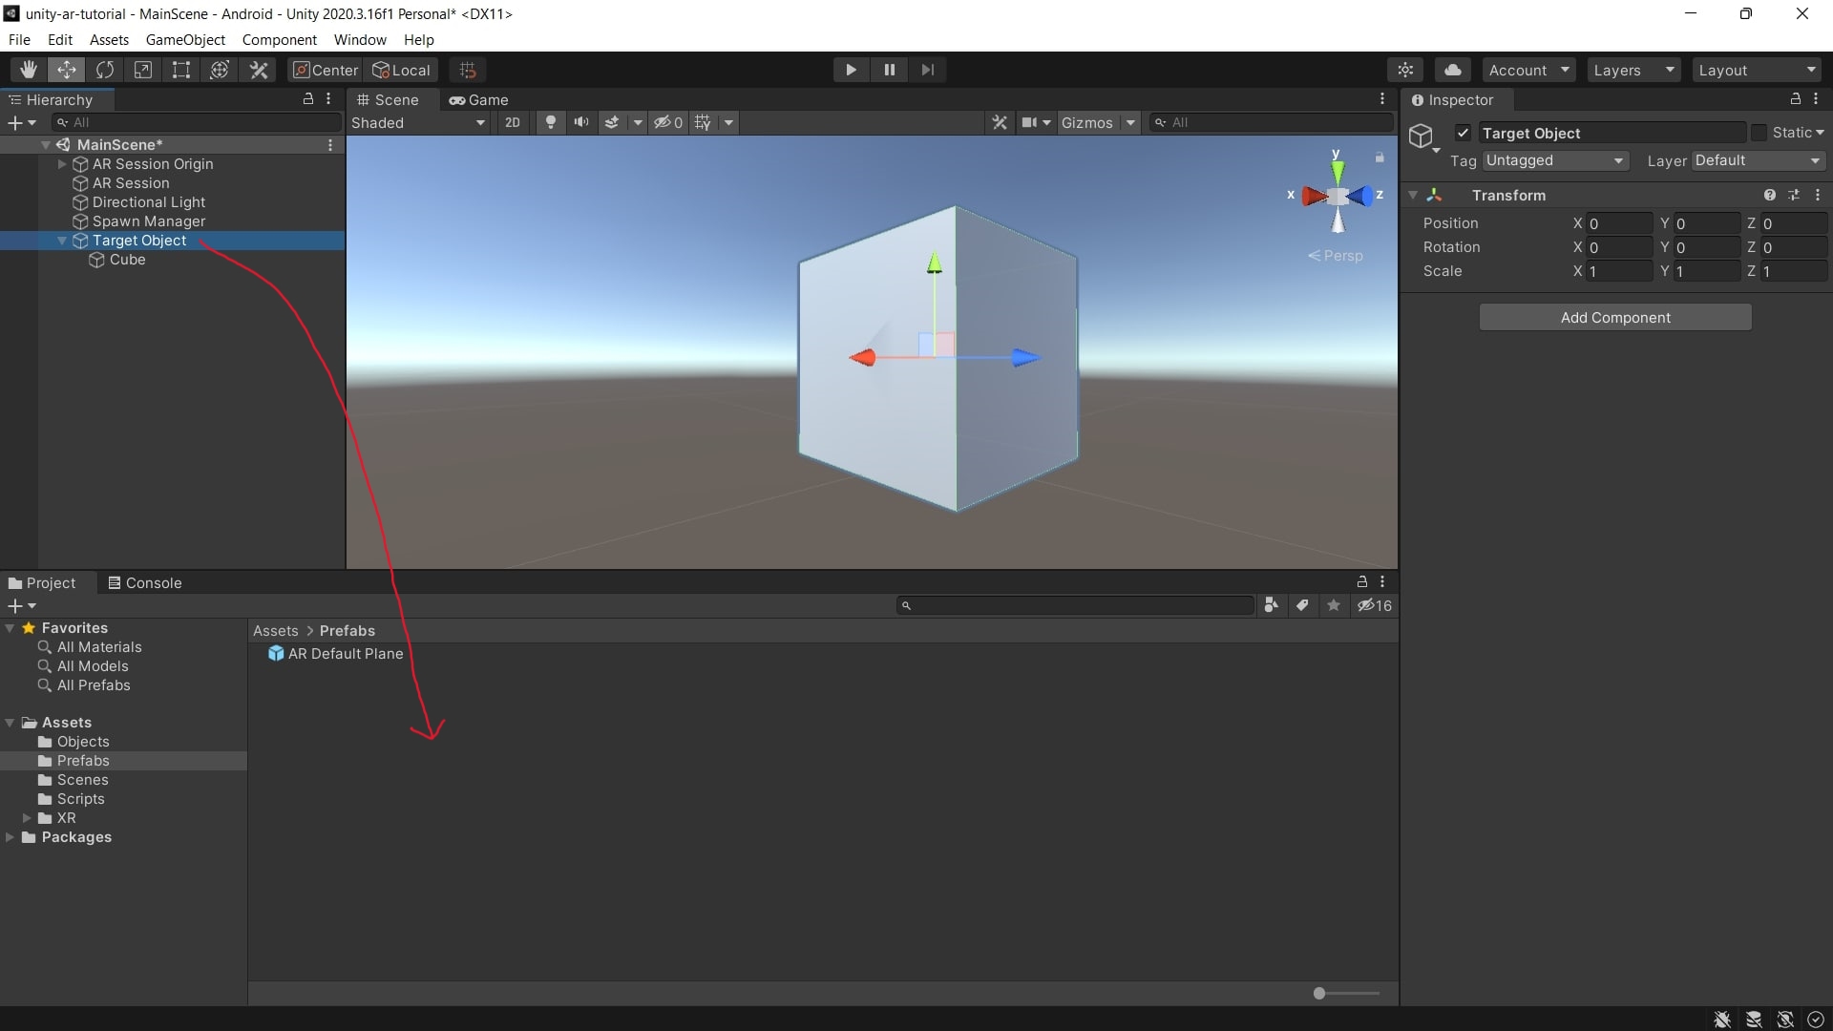Open Component menu
The image size is (1833, 1031).
click(279, 40)
